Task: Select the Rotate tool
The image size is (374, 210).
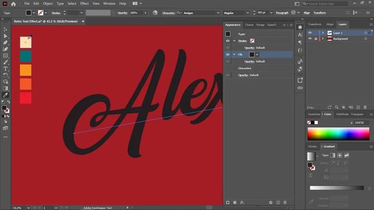Action: [5, 75]
